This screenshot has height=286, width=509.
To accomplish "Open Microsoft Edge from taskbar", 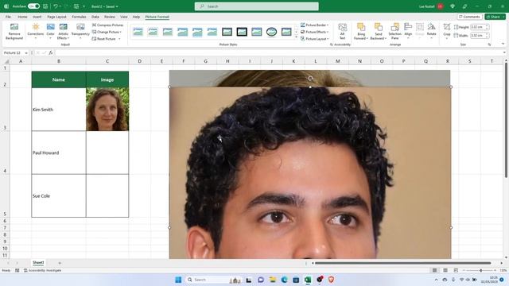I will click(x=285, y=280).
